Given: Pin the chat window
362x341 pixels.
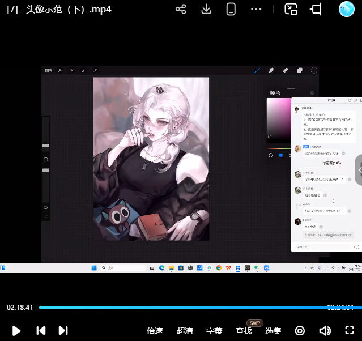Looking at the screenshot, I should click(x=356, y=100).
